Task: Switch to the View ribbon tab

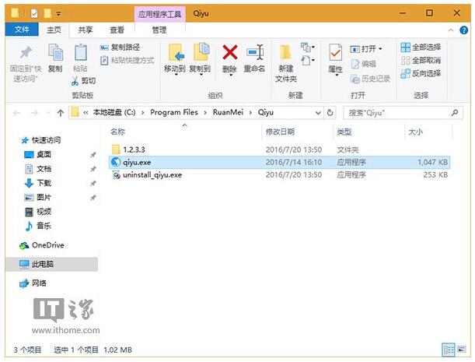Action: 117,30
